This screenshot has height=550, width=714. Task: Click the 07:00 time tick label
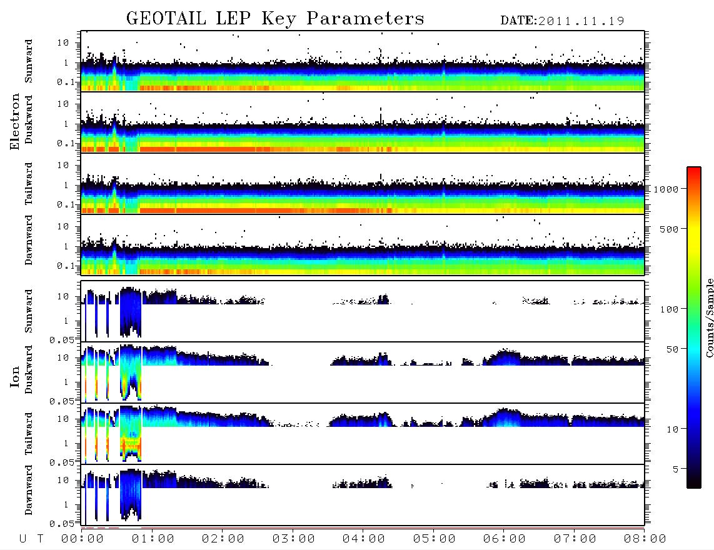tap(575, 539)
